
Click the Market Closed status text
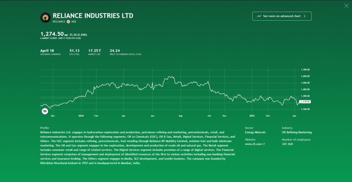pyautogui.click(x=49, y=38)
